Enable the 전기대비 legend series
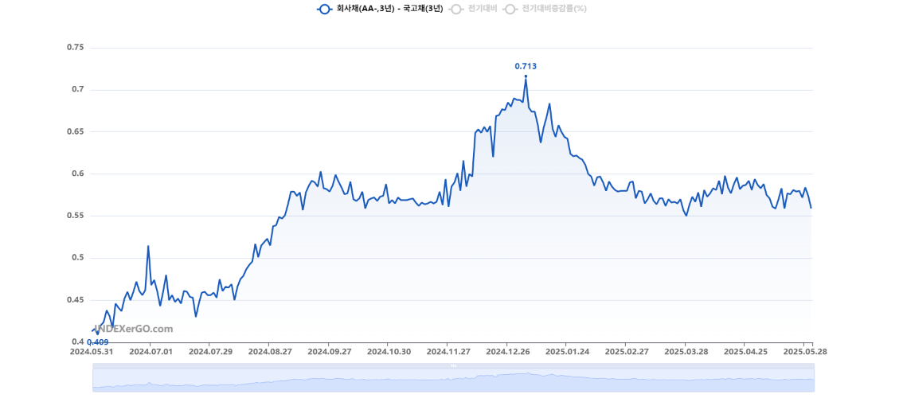Viewport: 903px width, 398px height. point(475,9)
